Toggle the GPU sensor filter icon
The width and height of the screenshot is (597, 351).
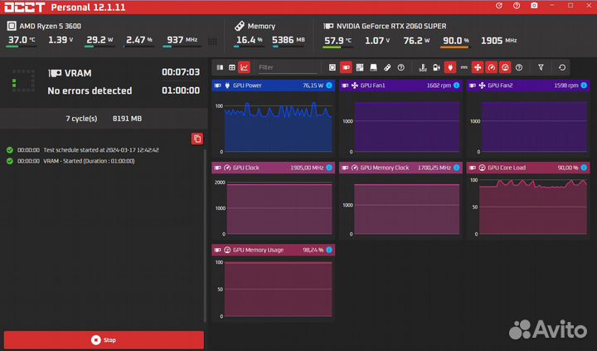coord(346,67)
